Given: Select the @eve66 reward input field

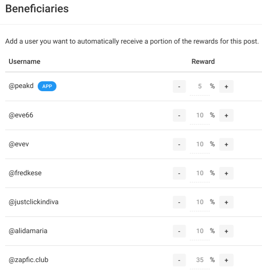Looking at the screenshot, I should pos(200,115).
